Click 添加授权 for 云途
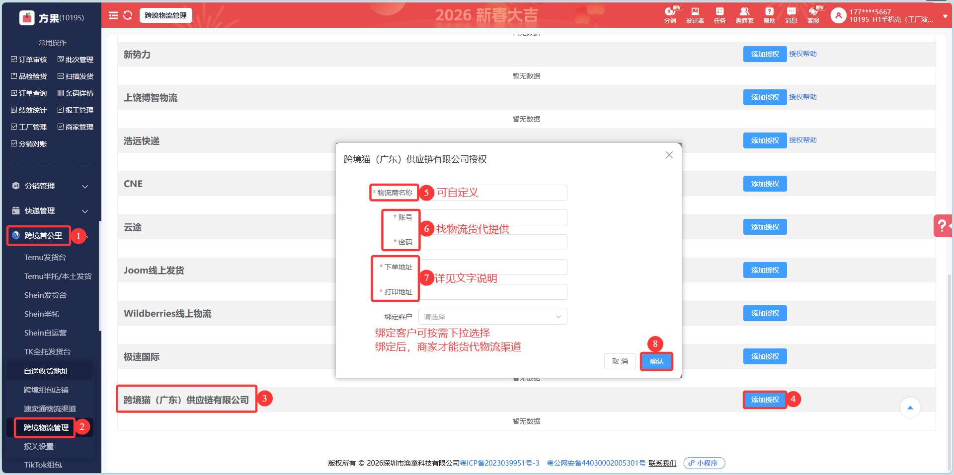Viewport: 954px width, 475px height. 765,227
